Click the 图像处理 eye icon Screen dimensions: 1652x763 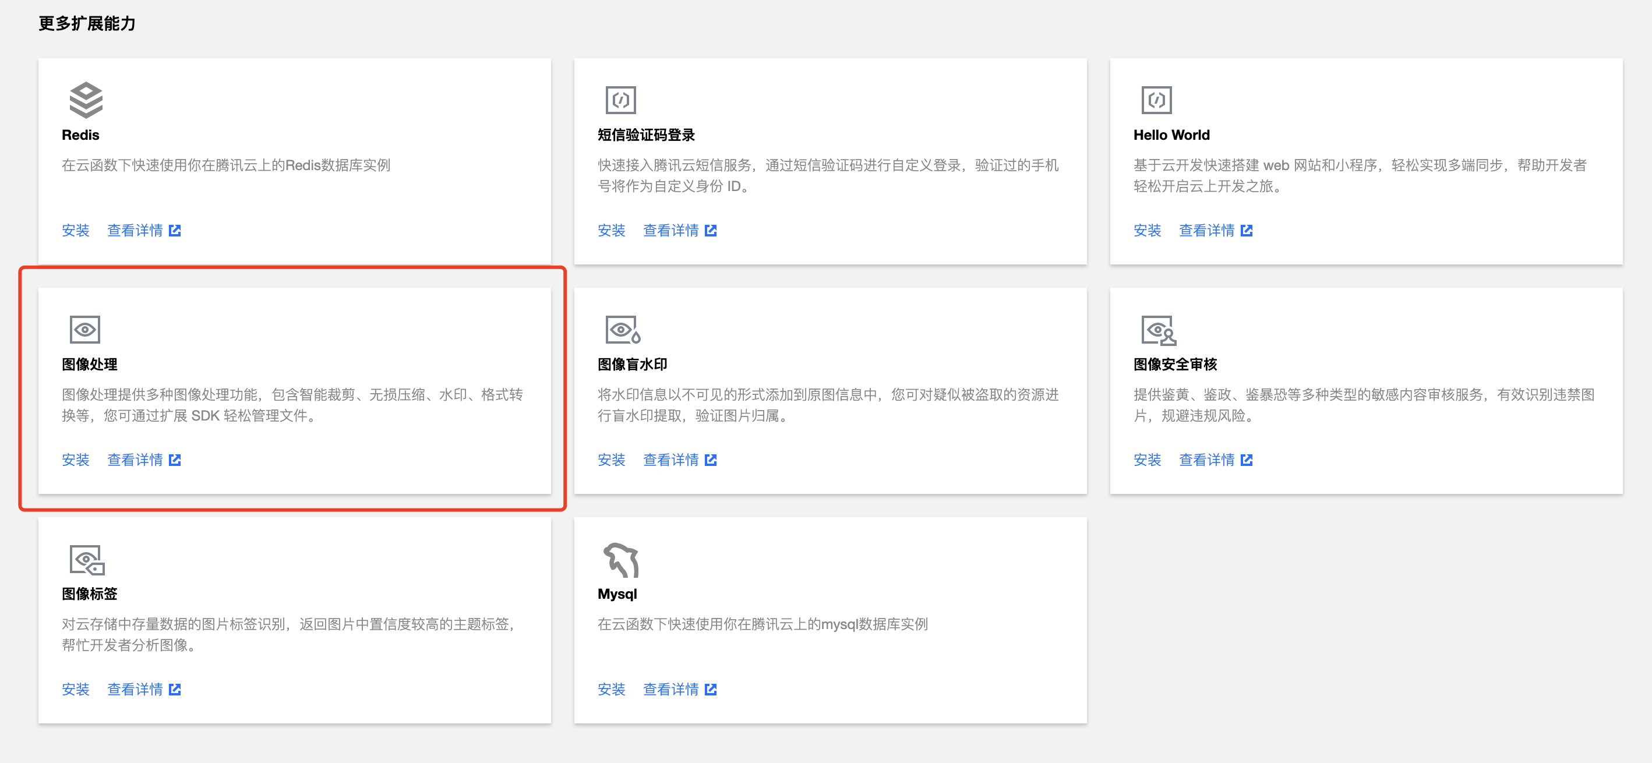[84, 330]
